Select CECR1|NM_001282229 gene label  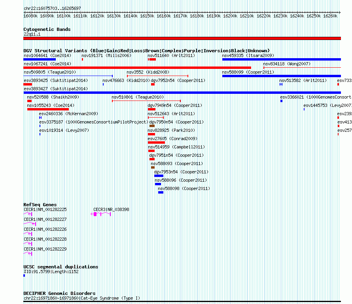click(45, 249)
